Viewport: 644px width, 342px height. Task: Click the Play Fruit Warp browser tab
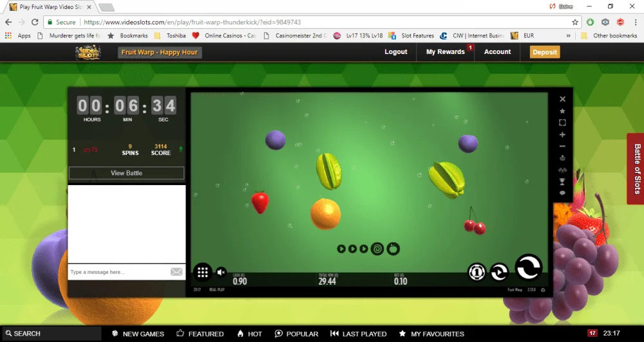[52, 7]
